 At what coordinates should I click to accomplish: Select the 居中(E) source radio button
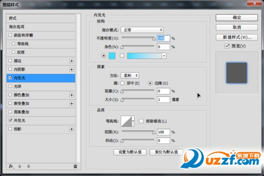[122, 83]
